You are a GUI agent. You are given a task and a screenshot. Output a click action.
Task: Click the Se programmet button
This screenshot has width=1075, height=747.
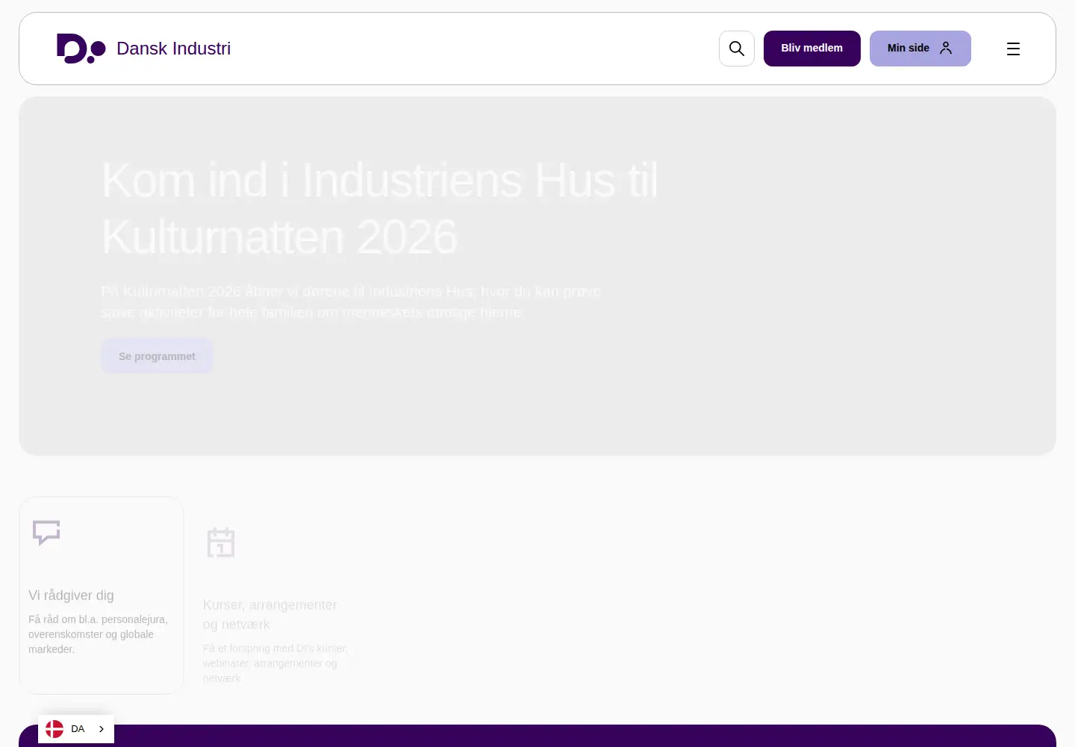[157, 356]
